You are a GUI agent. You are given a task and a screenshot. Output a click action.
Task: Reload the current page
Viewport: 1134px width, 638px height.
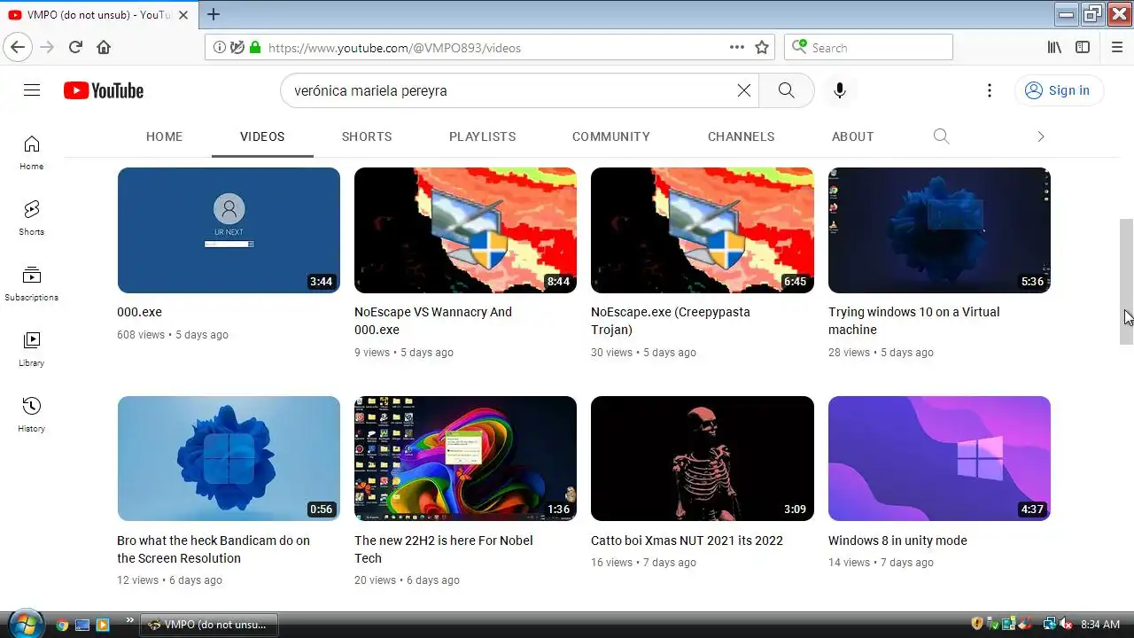(75, 47)
